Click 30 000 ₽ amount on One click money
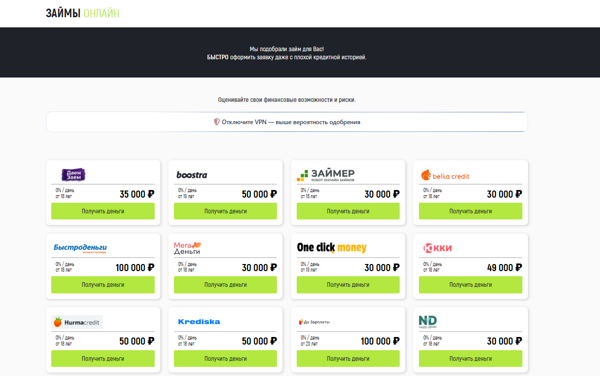Screen dimensions: 600x376 click(x=382, y=268)
